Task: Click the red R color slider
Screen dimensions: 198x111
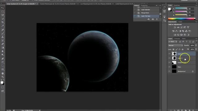Action: 181,9
